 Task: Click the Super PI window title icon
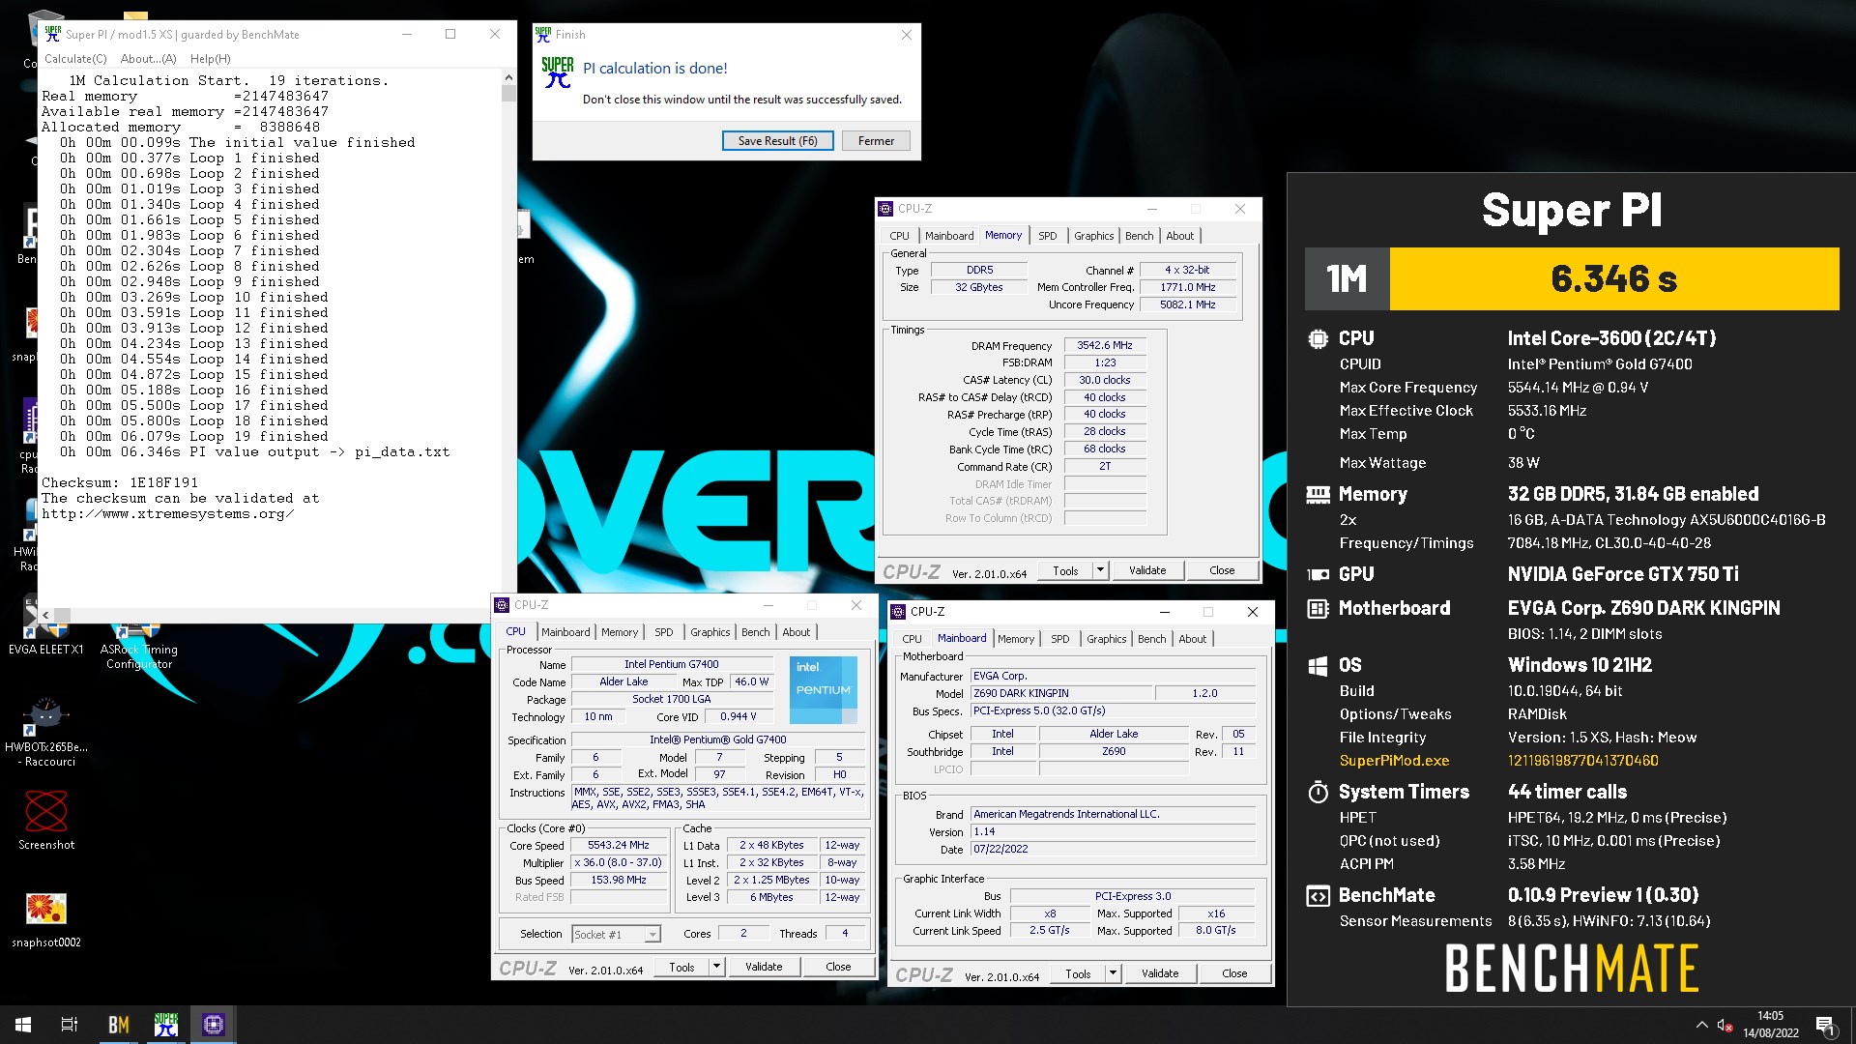coord(53,34)
